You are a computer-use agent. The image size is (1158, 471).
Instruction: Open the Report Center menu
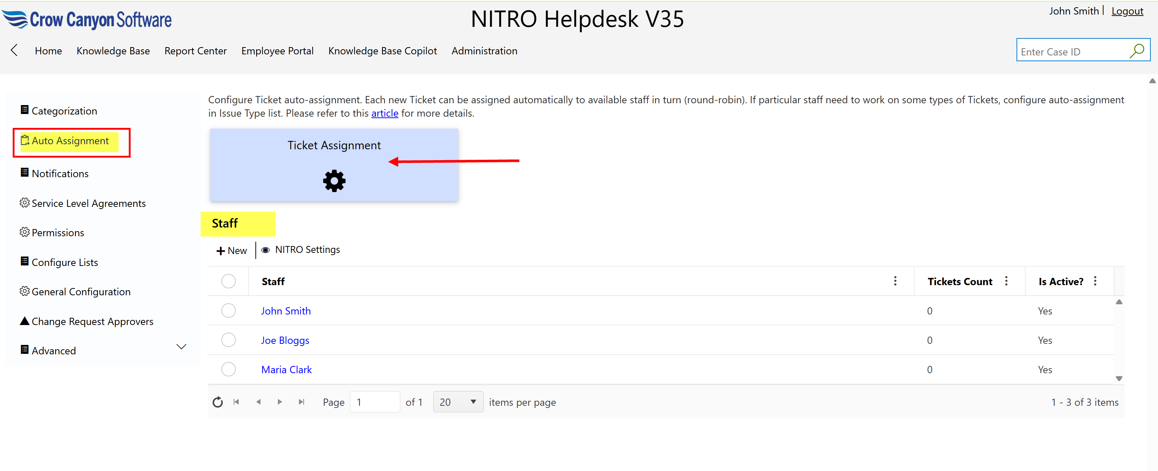pos(195,51)
